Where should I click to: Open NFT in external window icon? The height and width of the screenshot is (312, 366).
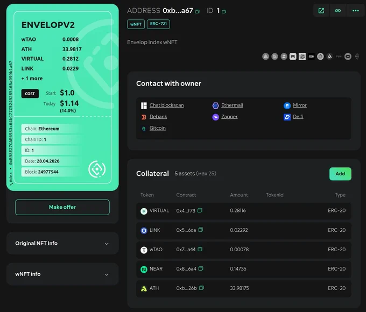[321, 11]
